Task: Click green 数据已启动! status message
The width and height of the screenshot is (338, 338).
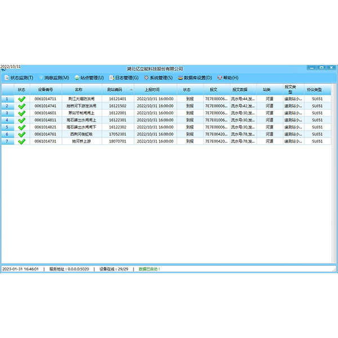Action: tap(149, 269)
